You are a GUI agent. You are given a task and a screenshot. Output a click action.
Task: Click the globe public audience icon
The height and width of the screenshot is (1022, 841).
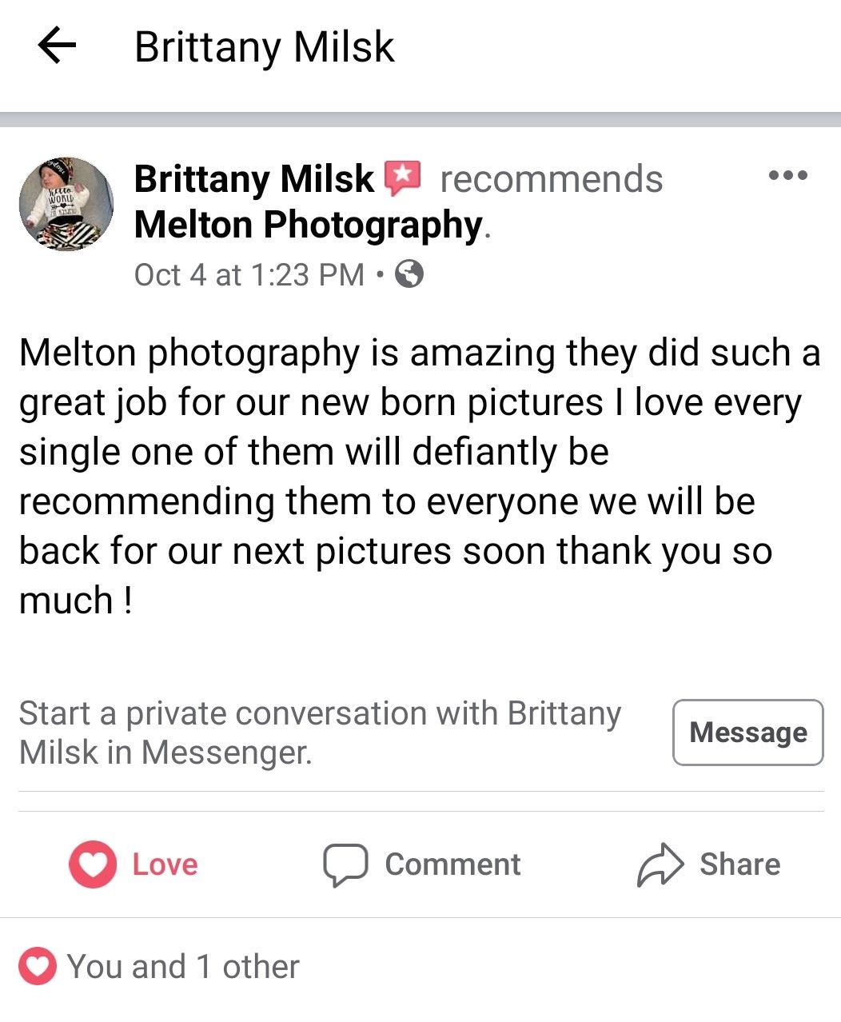click(409, 274)
